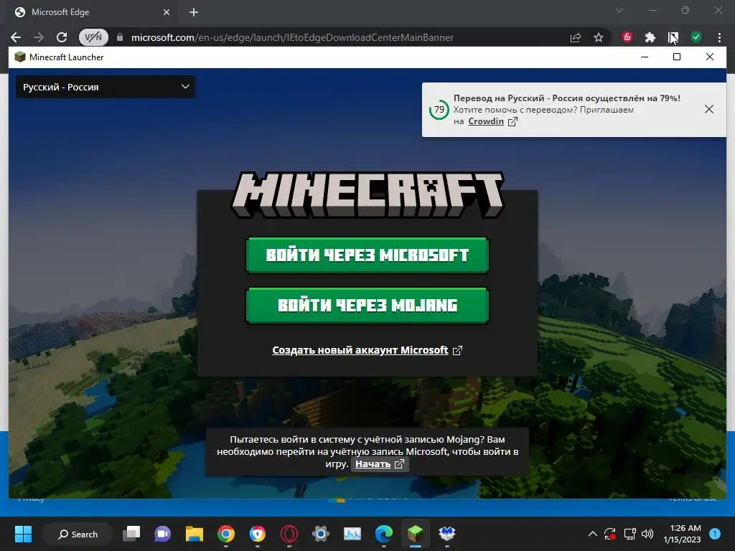735x551 pixels.
Task: Follow the Начать migration link
Action: (379, 464)
